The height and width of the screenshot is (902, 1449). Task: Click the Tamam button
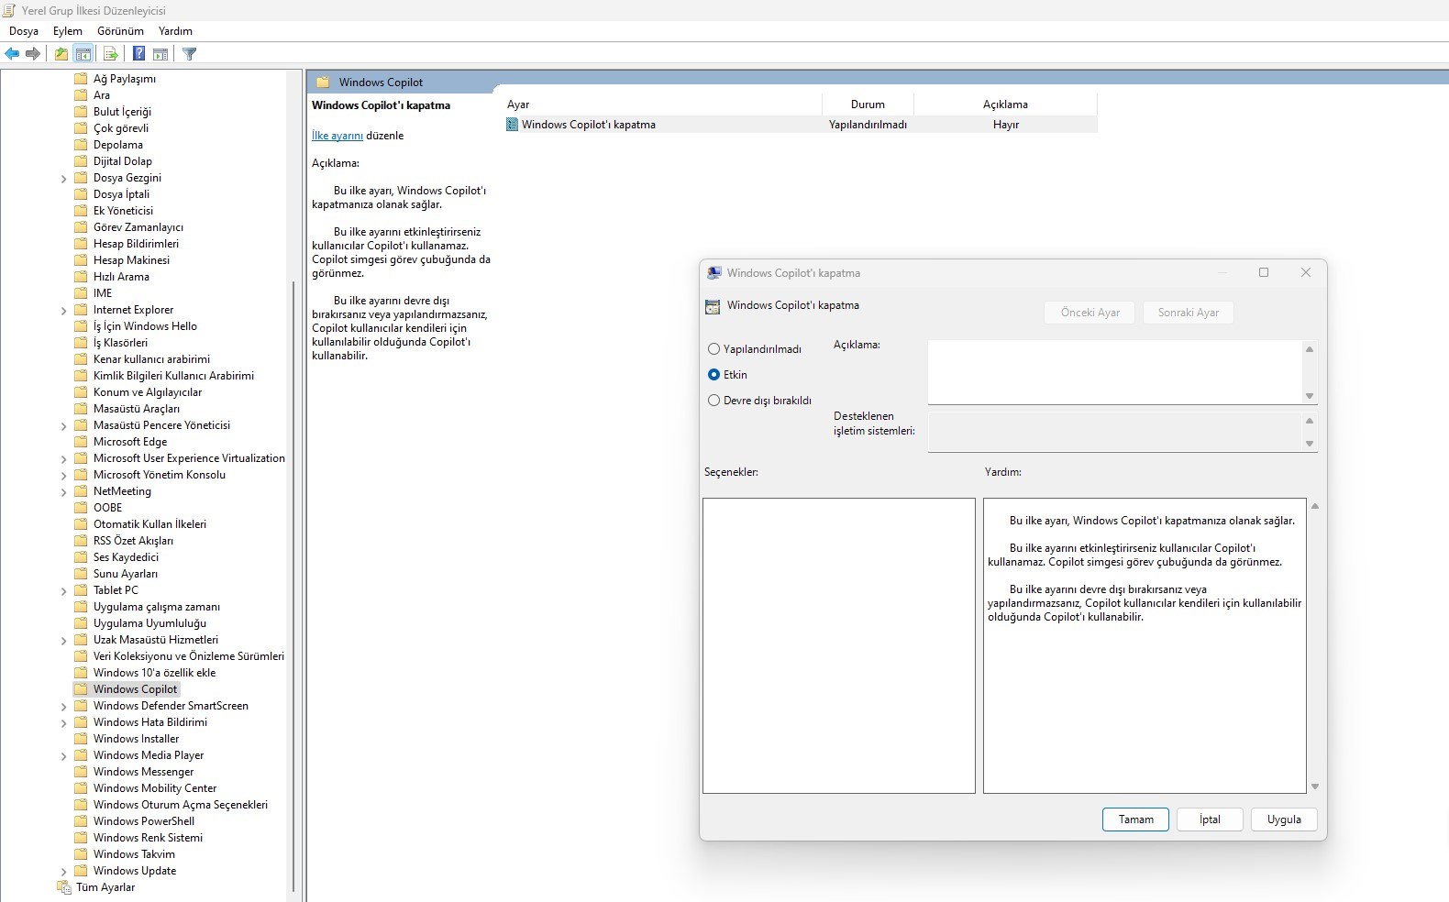click(1135, 819)
